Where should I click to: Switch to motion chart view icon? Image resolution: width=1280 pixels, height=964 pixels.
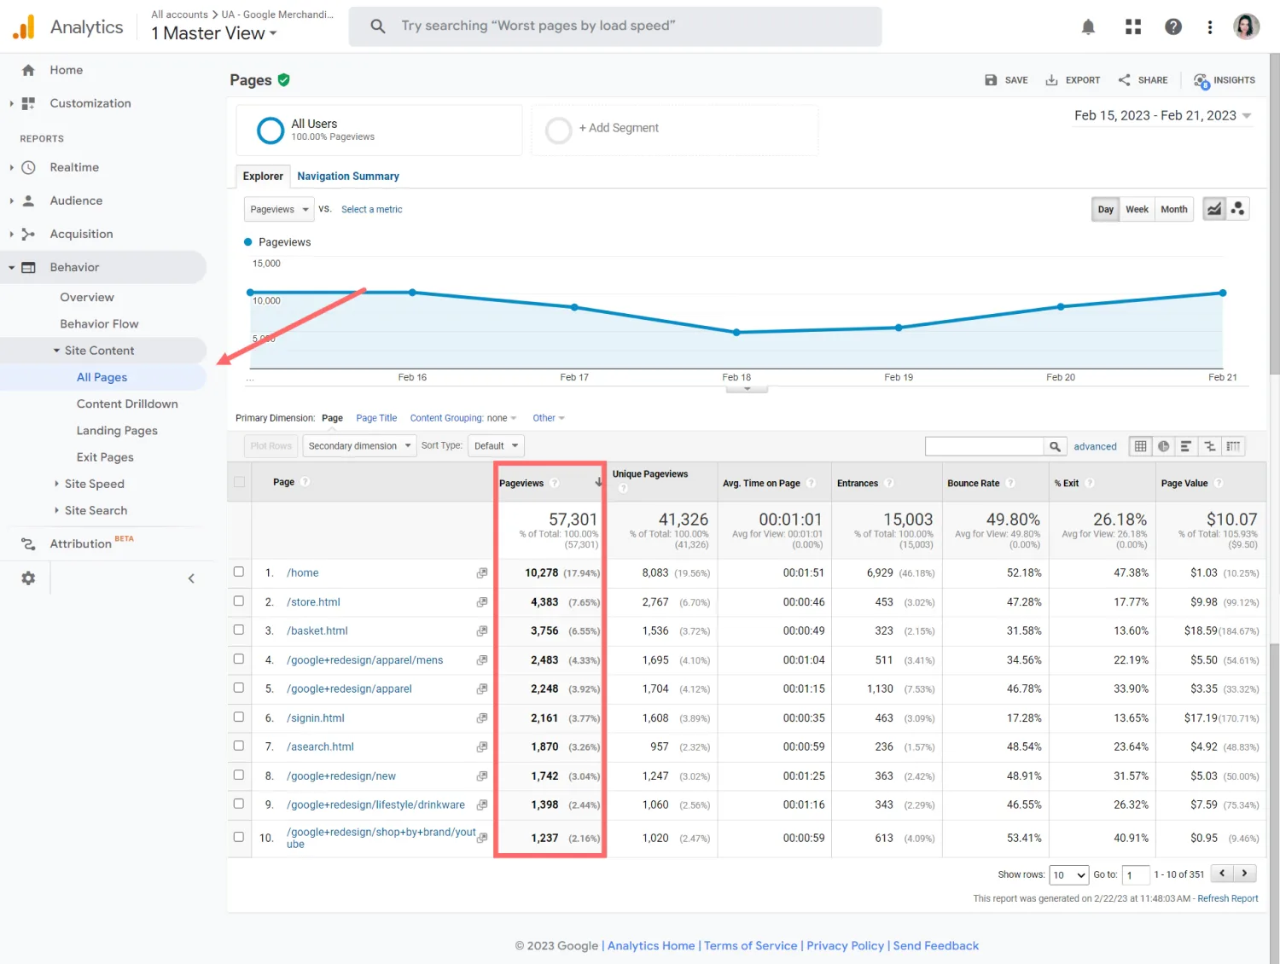pos(1237,209)
